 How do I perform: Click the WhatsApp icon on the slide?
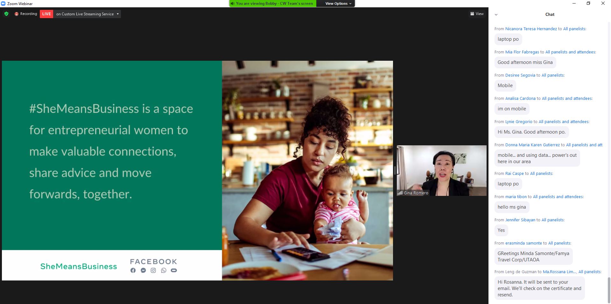164,270
